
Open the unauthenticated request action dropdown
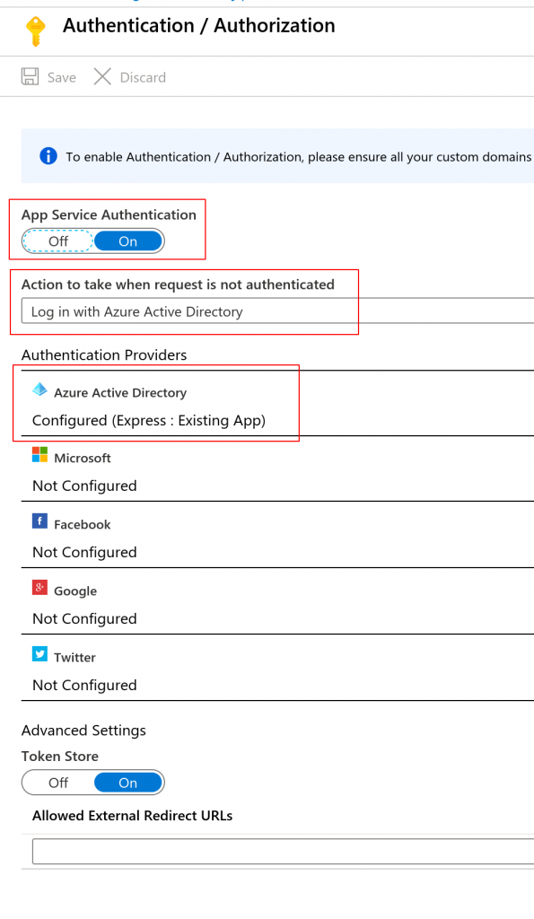pos(278,311)
